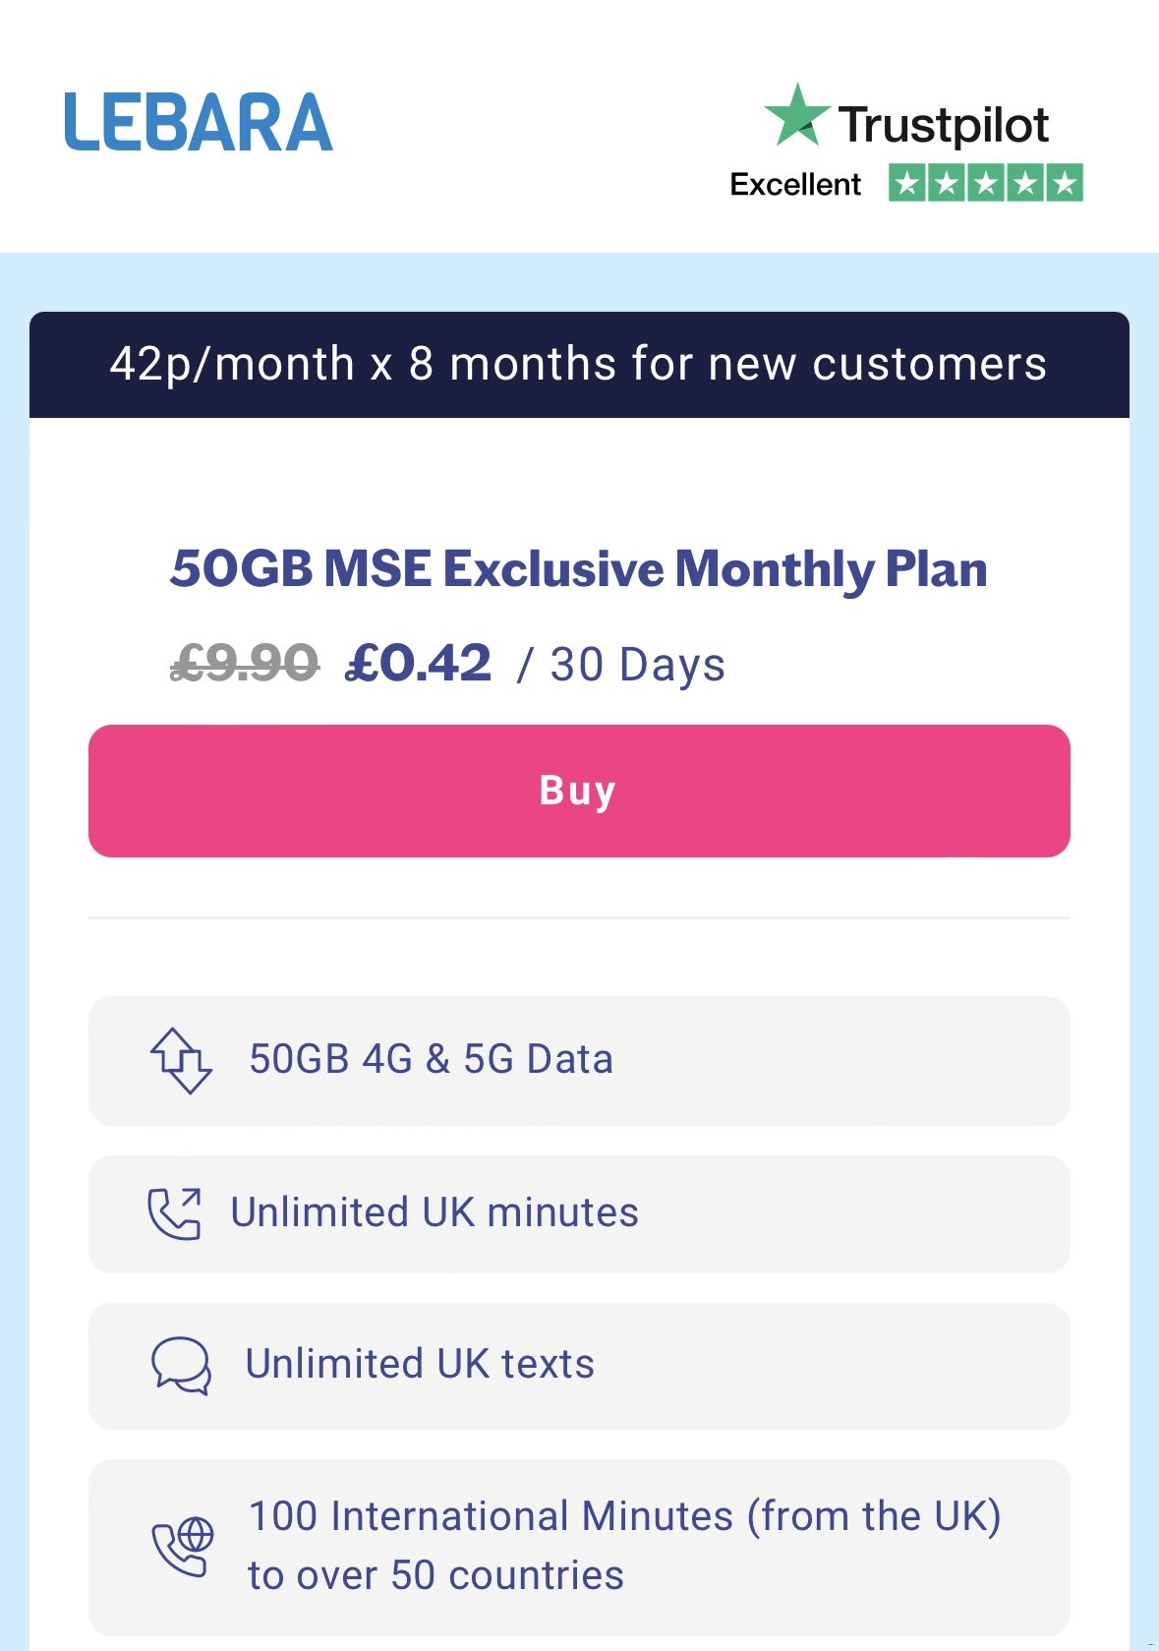
Task: Select the 50GB 4G & 5G Data feature
Action: [x=431, y=1059]
